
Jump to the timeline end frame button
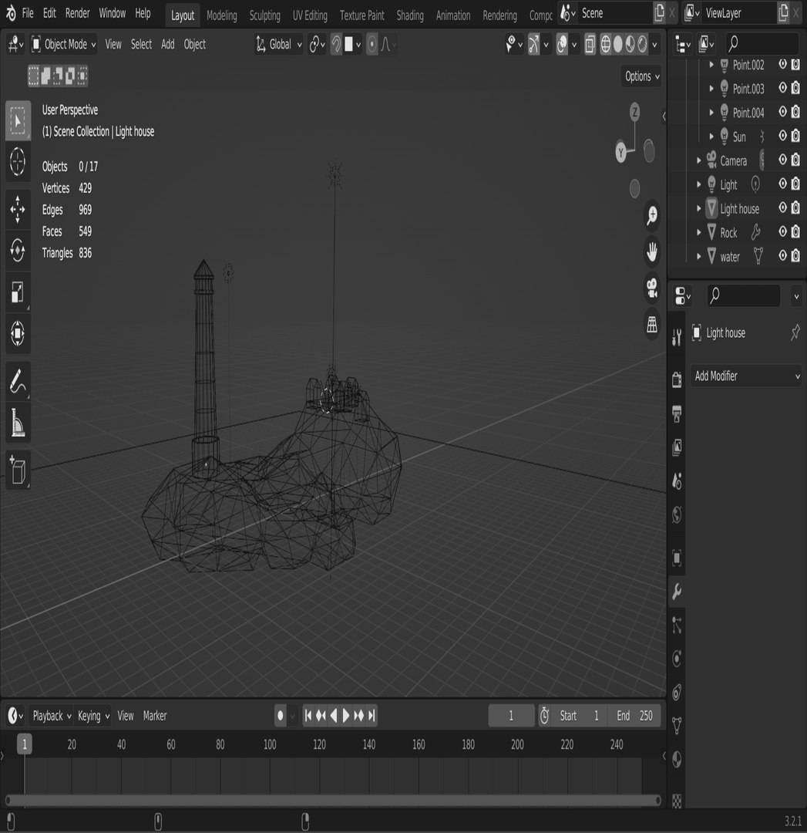(372, 716)
